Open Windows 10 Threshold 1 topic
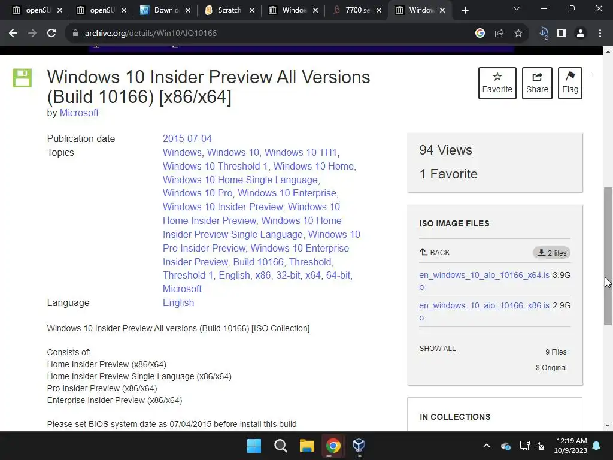 215,166
